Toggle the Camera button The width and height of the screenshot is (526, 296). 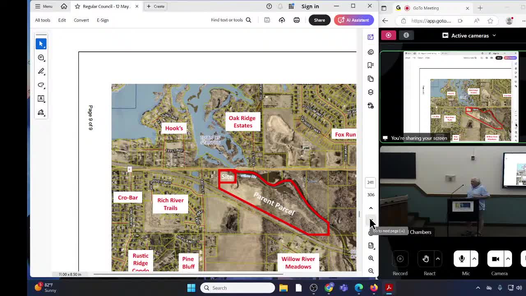(x=496, y=259)
